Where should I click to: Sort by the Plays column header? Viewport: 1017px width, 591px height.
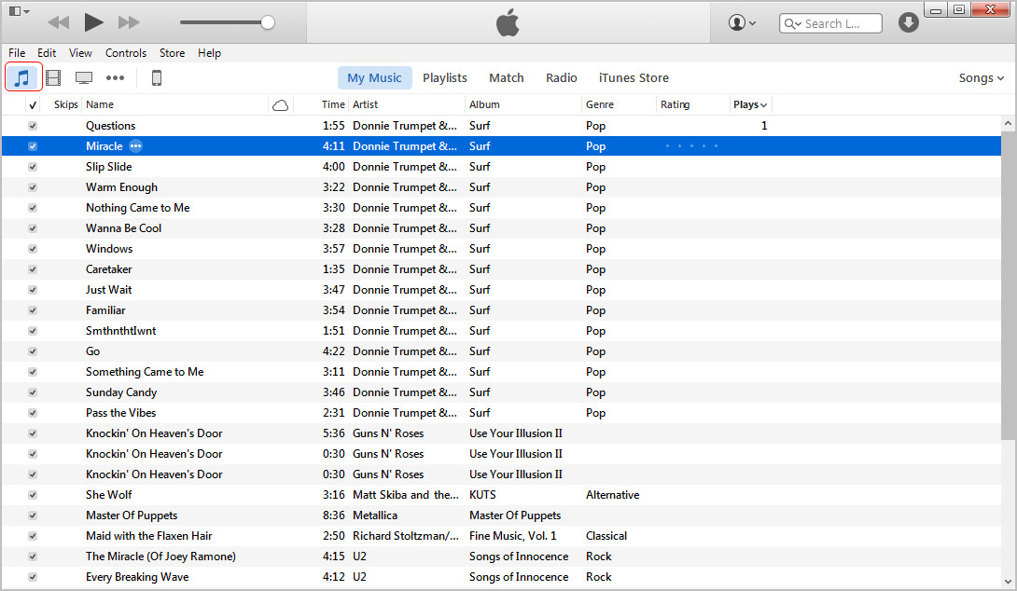pyautogui.click(x=750, y=104)
